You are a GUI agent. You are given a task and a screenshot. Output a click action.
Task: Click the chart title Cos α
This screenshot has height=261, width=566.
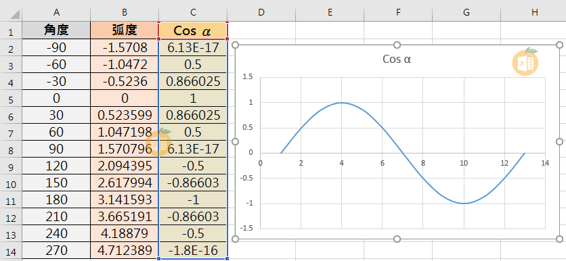tap(397, 59)
